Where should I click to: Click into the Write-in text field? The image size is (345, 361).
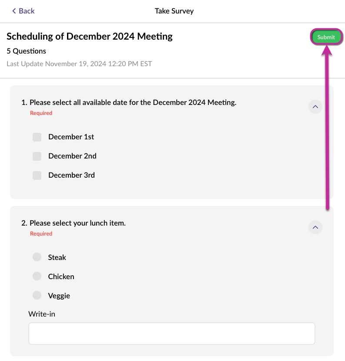click(171, 334)
